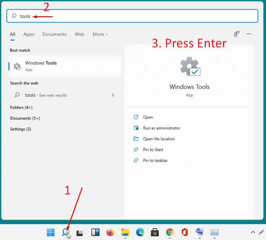Click into the search box with 'tools'

coord(132,16)
